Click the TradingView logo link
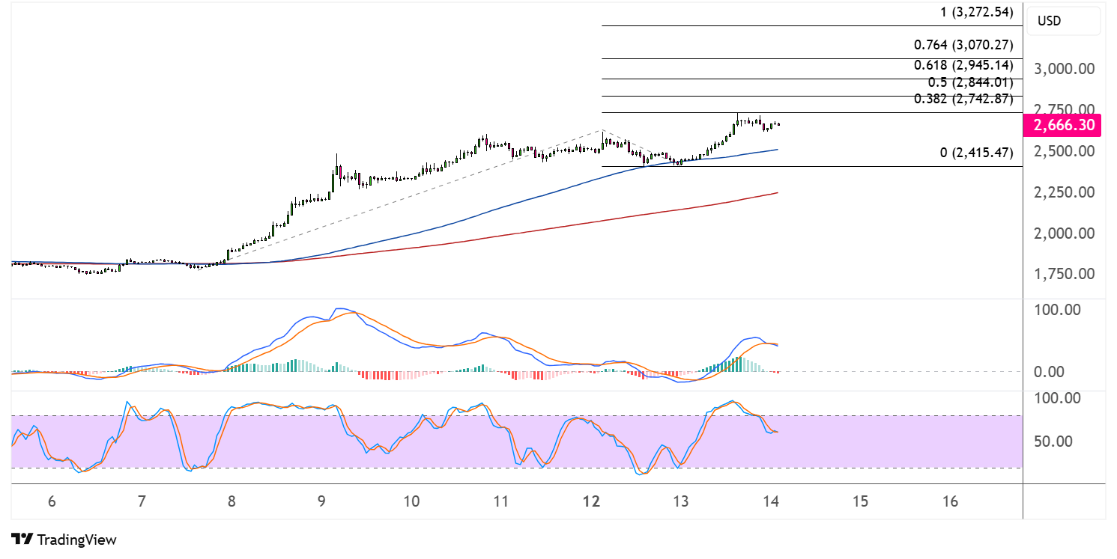Screen dimensions: 1117x559 pos(64,539)
